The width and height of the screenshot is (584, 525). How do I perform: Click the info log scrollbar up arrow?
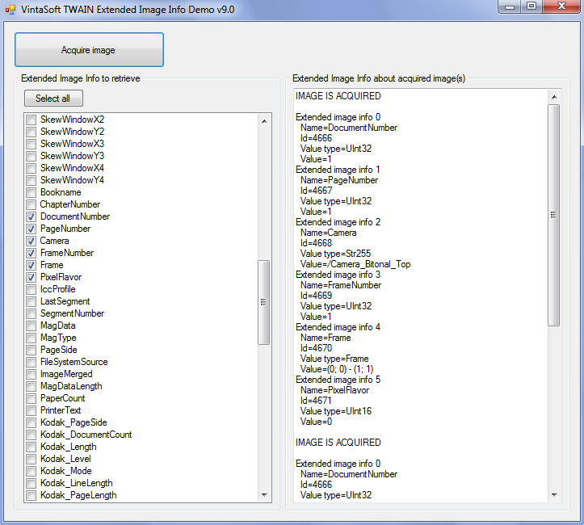pyautogui.click(x=554, y=97)
